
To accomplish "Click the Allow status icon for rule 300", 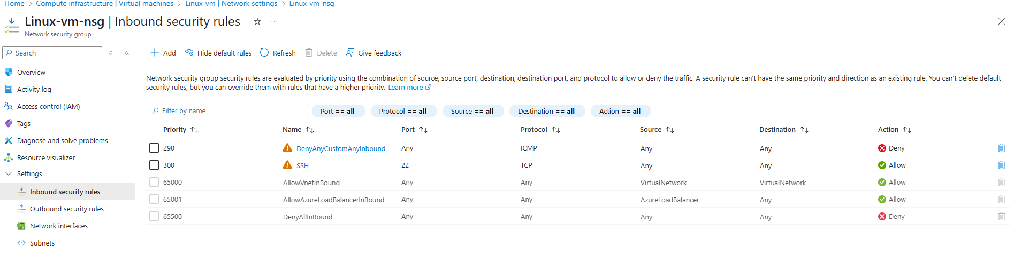I will click(882, 165).
